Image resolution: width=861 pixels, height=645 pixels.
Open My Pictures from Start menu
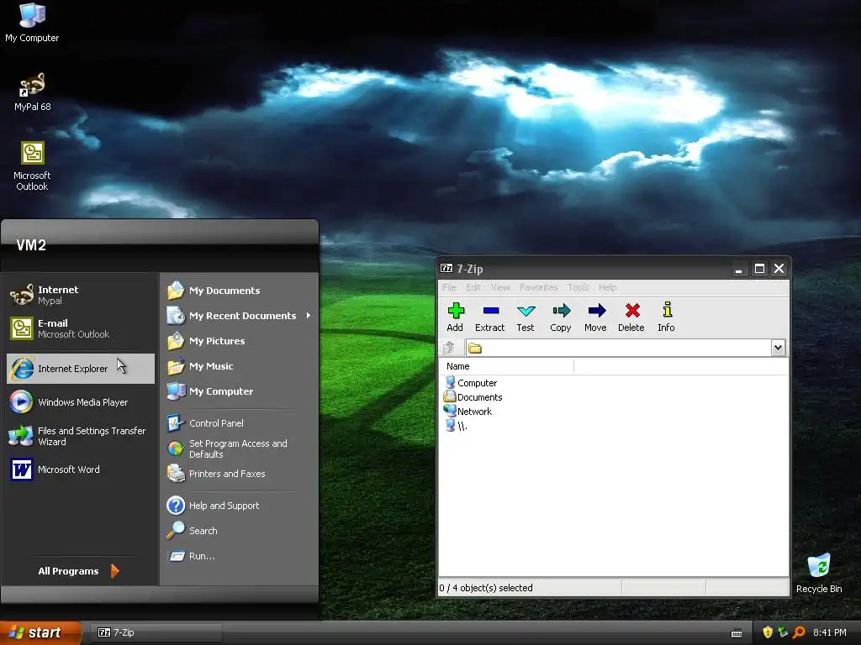[240, 341]
